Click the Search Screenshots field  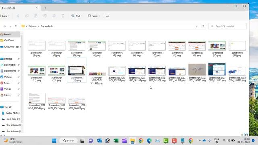coord(227,26)
